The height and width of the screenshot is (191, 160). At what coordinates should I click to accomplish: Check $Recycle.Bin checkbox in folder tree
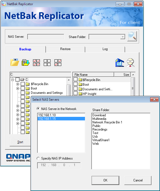23,84
